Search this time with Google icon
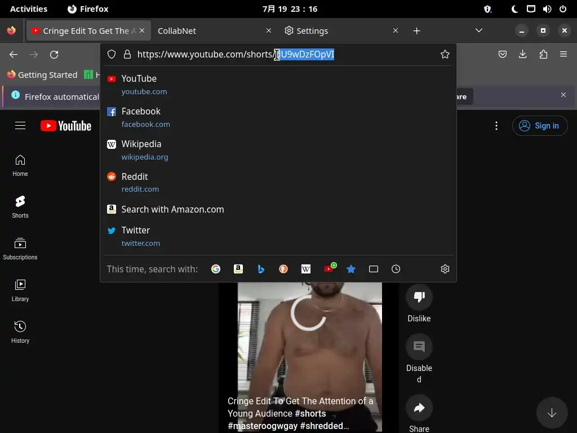Image resolution: width=577 pixels, height=433 pixels. [x=216, y=269]
